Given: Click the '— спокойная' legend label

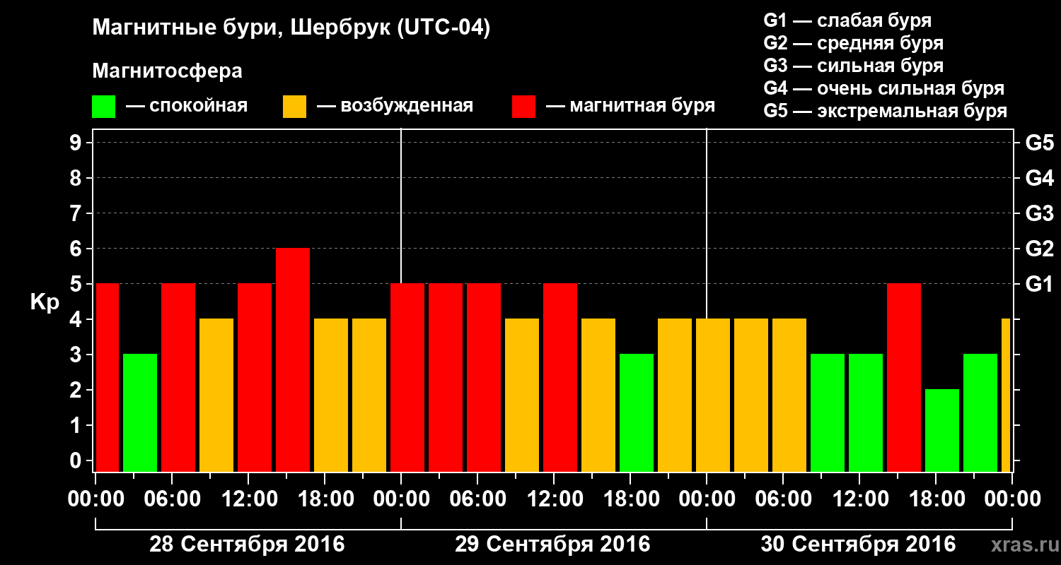Looking at the screenshot, I should coord(186,106).
